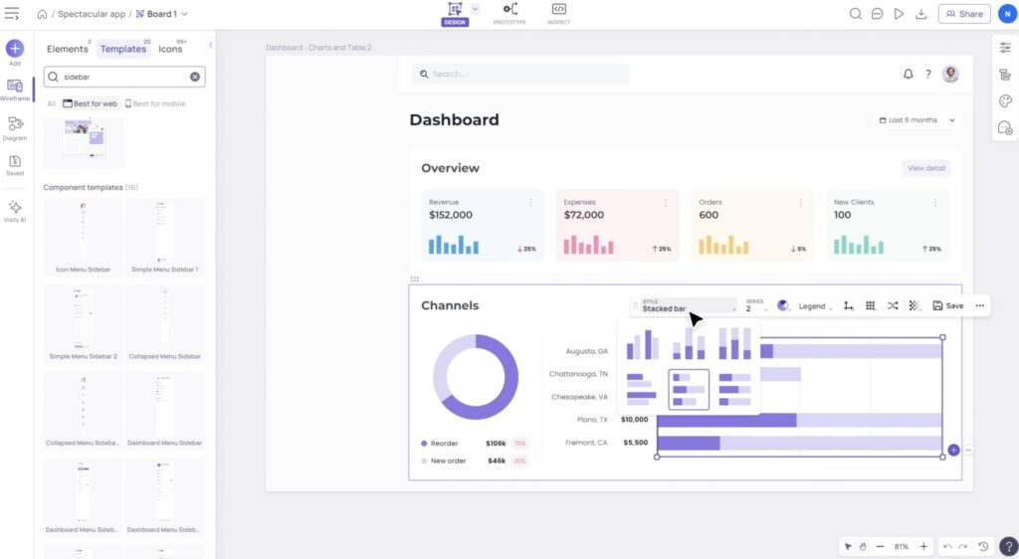
Task: Switch to the Elements tab
Action: point(68,49)
